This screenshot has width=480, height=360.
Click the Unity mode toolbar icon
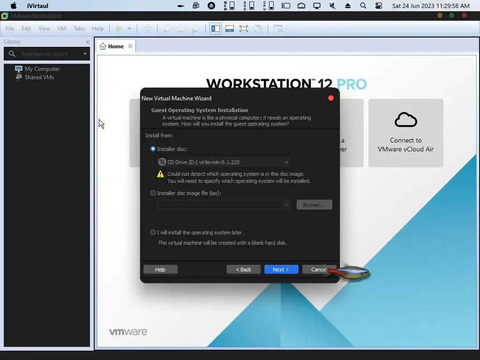coord(258,29)
